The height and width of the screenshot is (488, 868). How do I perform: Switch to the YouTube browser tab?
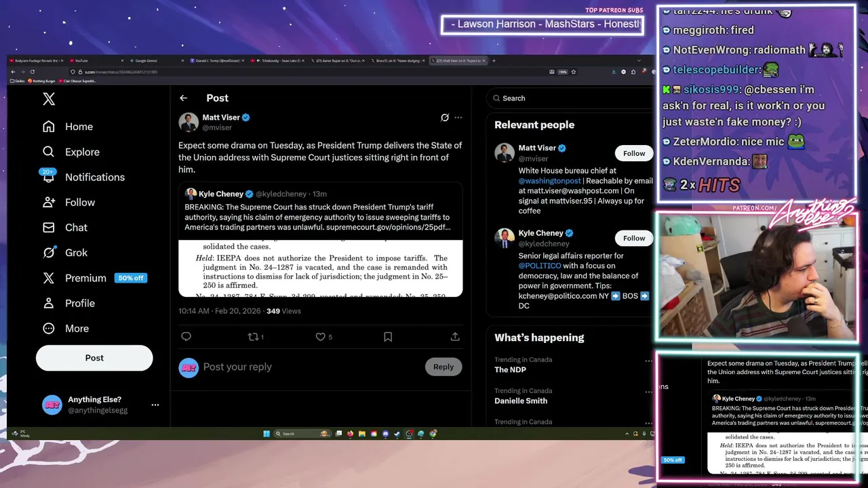[97, 60]
